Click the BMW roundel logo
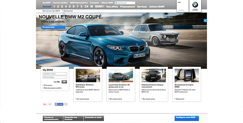This screenshot has height=123, width=243. (195, 5)
